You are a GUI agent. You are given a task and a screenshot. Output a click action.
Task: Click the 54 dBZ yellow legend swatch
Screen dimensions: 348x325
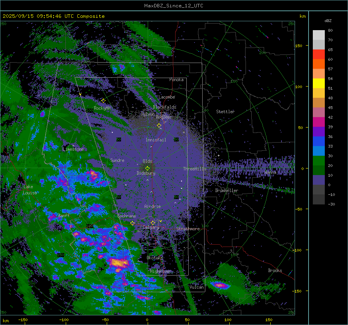point(319,83)
